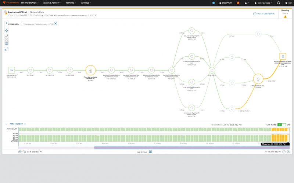Select the convergence node before Amazon branches
The image size is (294, 183).
point(212,70)
